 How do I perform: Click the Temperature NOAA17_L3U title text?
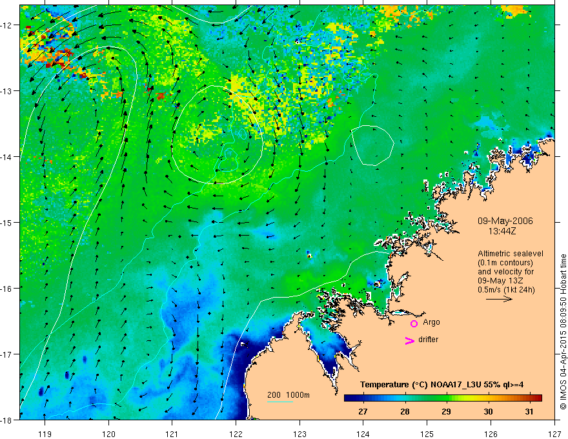pos(441,385)
